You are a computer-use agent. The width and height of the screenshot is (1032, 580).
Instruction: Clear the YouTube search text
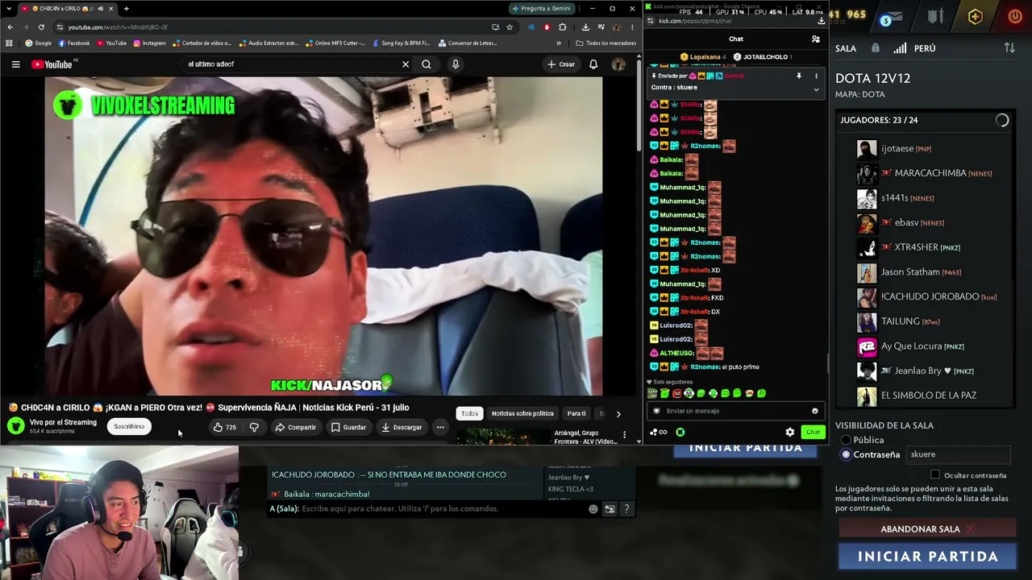[x=406, y=64]
